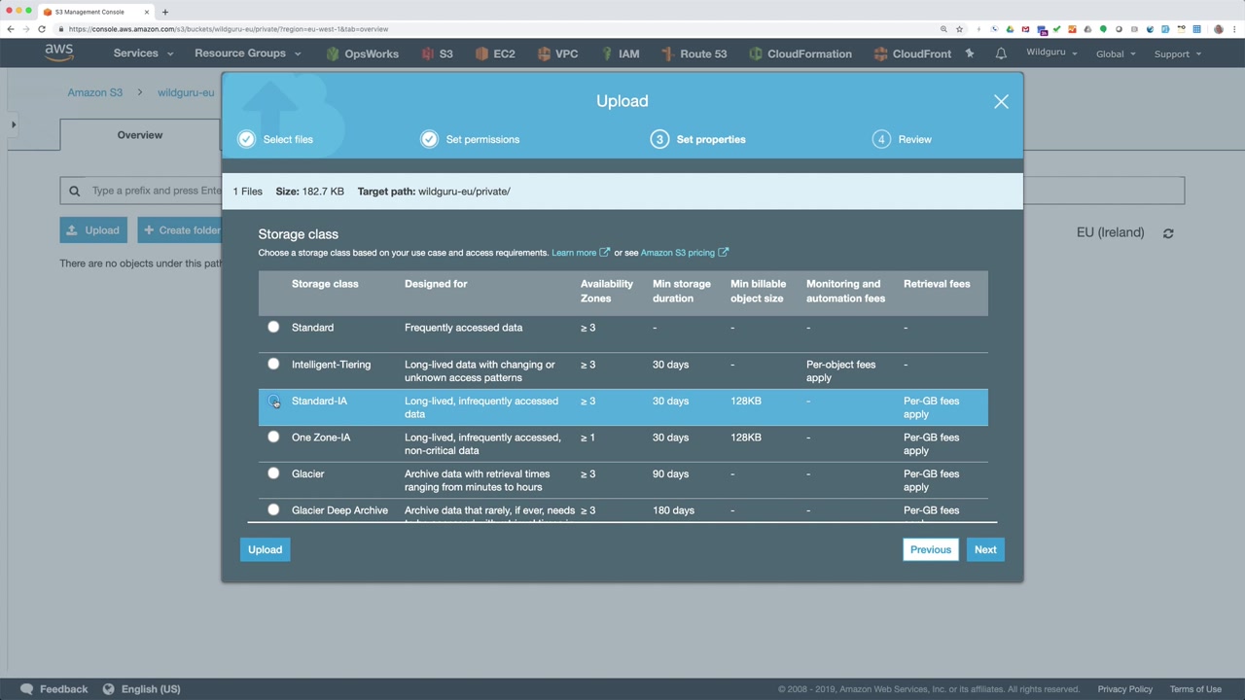1245x700 pixels.
Task: Open the Terms of Use link
Action: pos(1195,689)
